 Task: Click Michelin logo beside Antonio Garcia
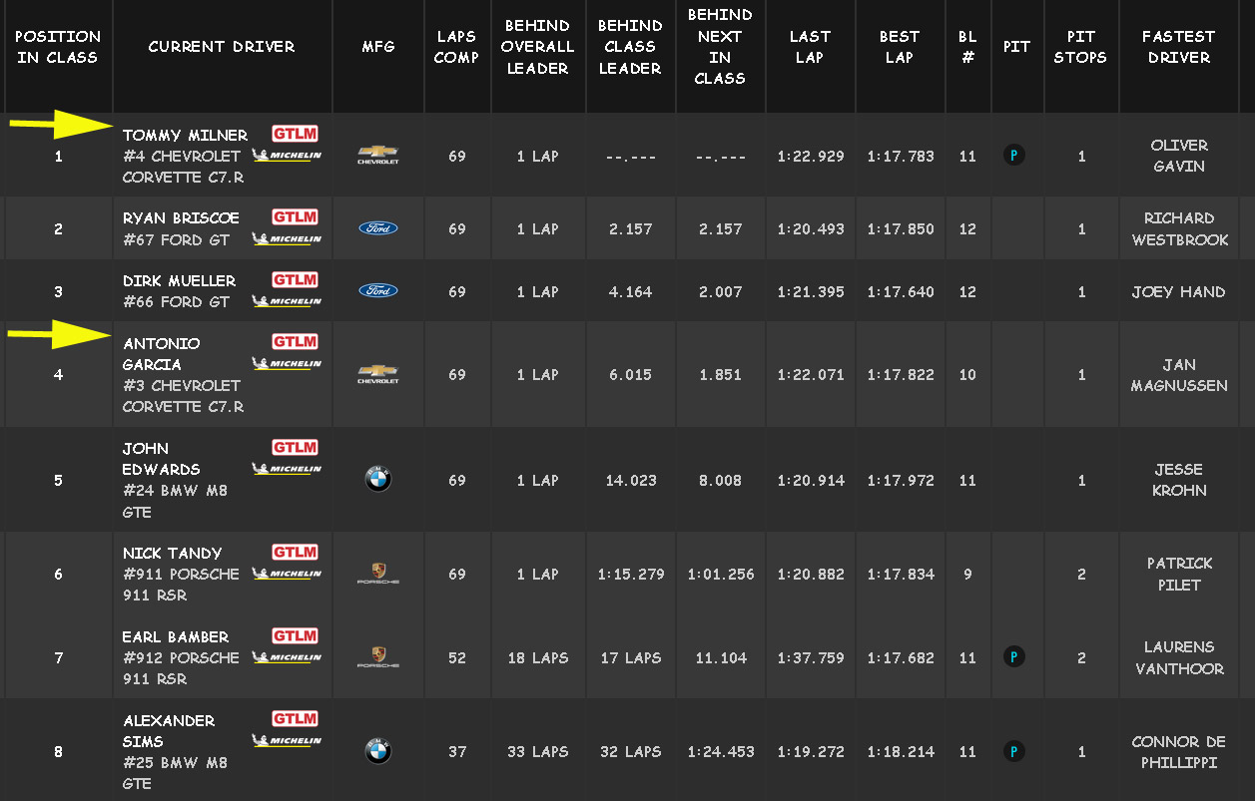pyautogui.click(x=288, y=364)
